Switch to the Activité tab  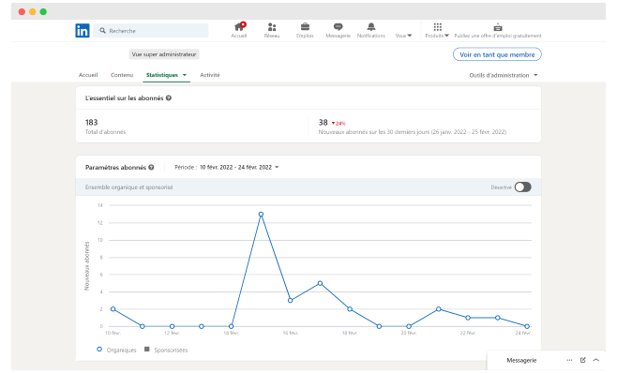point(210,75)
